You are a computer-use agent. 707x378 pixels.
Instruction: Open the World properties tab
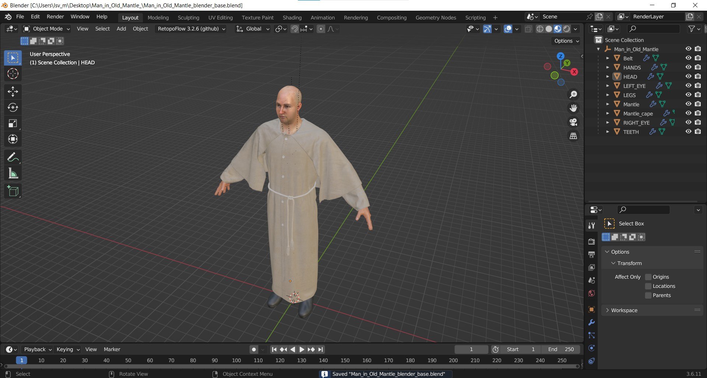point(591,293)
